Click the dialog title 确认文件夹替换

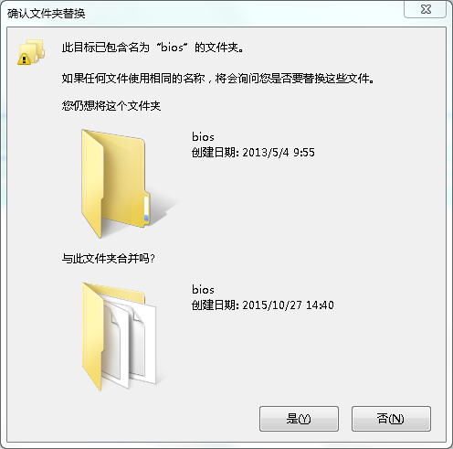47,14
